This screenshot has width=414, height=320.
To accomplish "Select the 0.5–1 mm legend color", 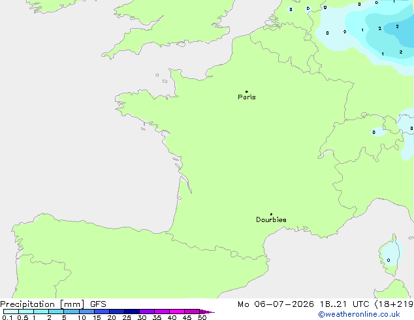I will [x=26, y=312].
